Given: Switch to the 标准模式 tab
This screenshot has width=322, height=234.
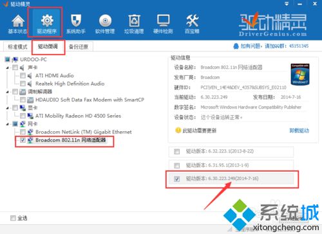Looking at the screenshot, I should [17, 47].
